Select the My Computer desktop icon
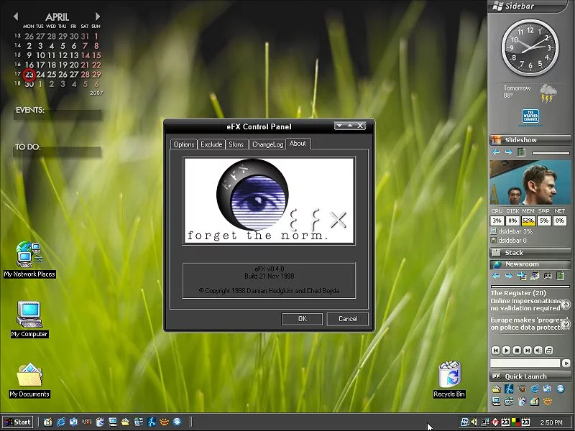The image size is (575, 431). [x=29, y=313]
